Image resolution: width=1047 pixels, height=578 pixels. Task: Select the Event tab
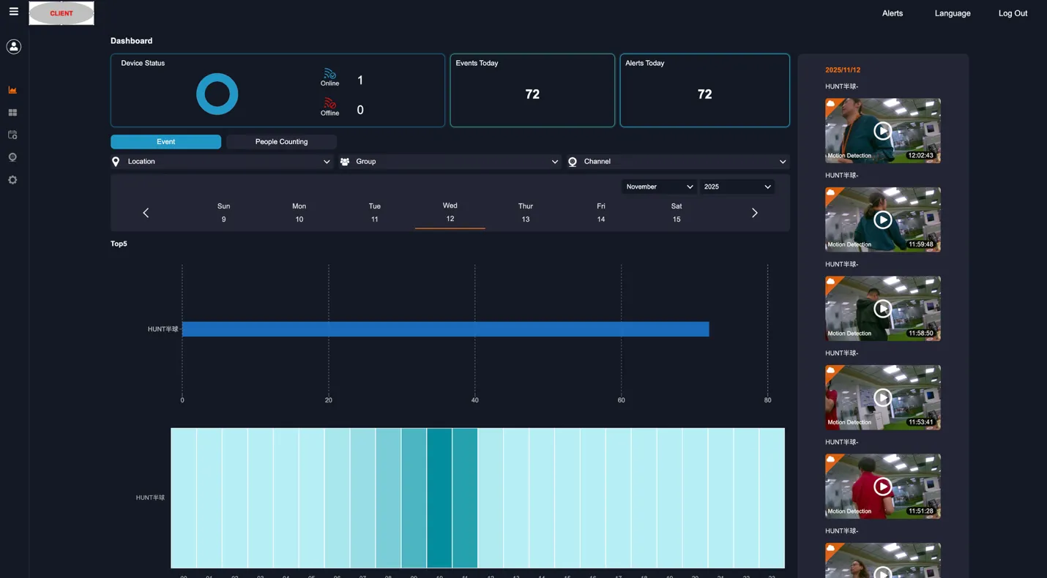click(x=165, y=141)
